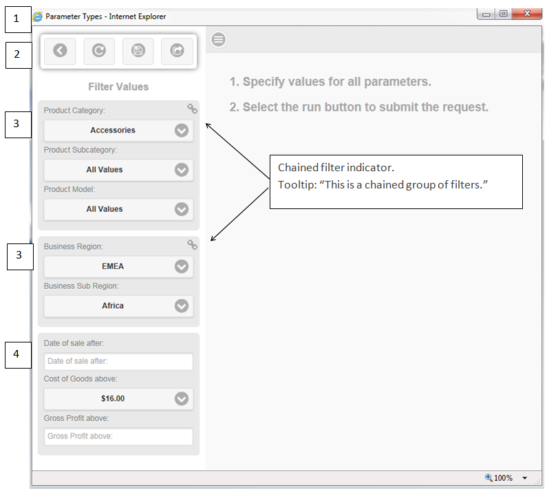
Task: Click the Cost of Goods above: label
Action: tap(80, 379)
